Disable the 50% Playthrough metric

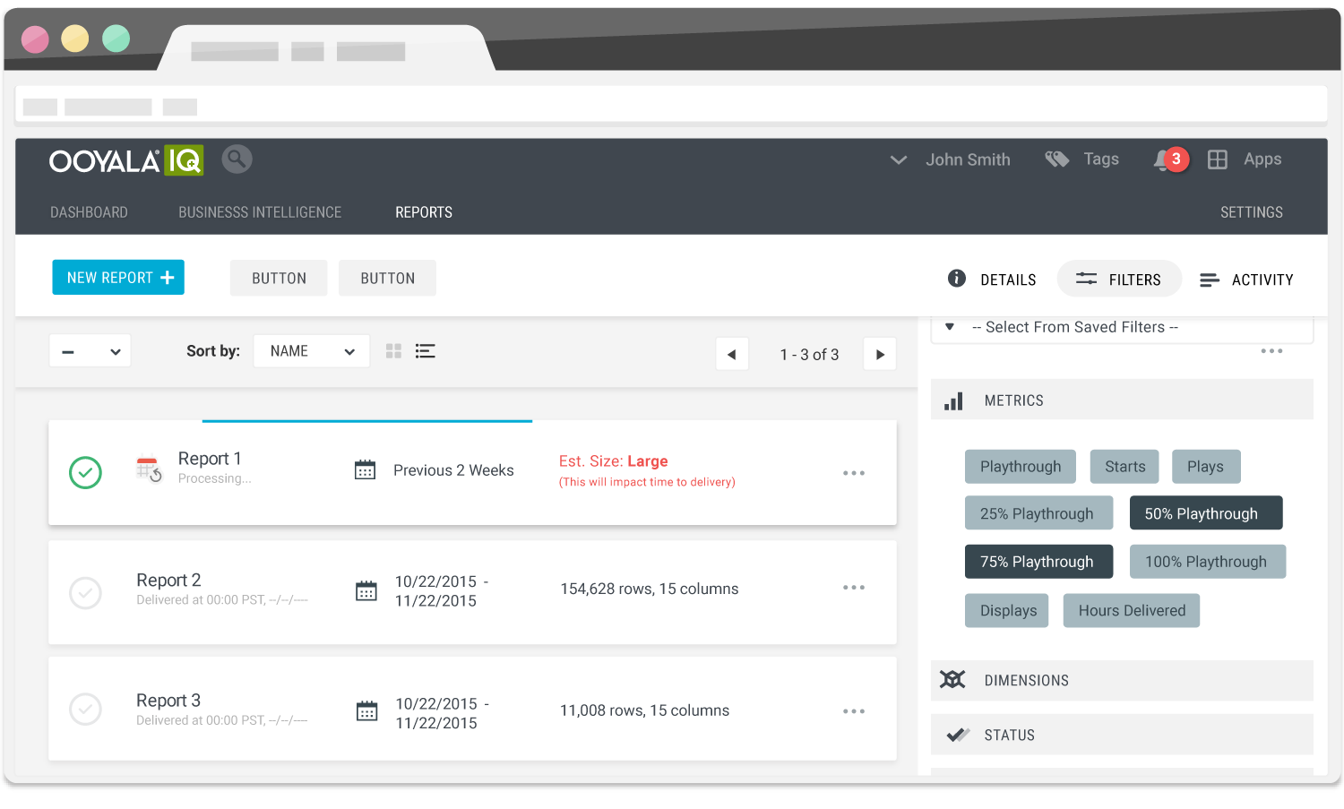1206,513
